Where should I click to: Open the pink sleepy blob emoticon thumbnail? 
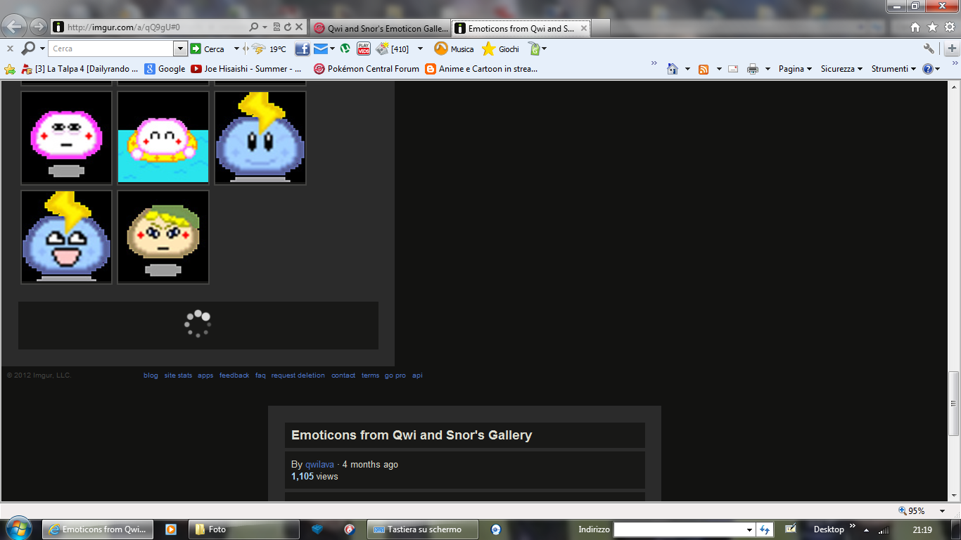(x=67, y=138)
